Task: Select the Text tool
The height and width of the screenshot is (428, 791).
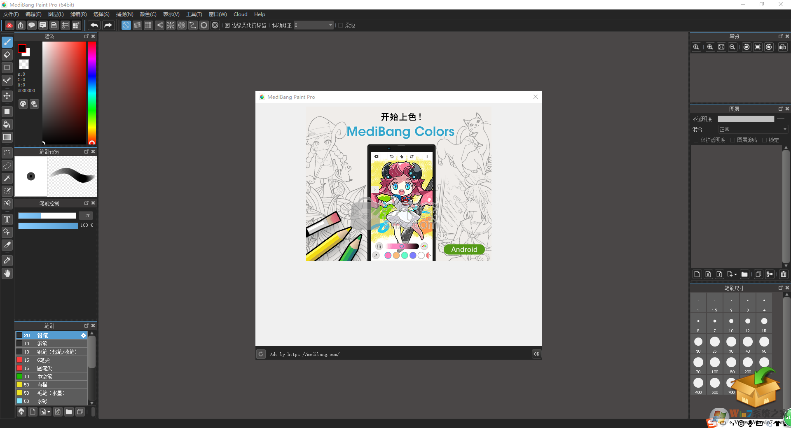Action: [7, 219]
